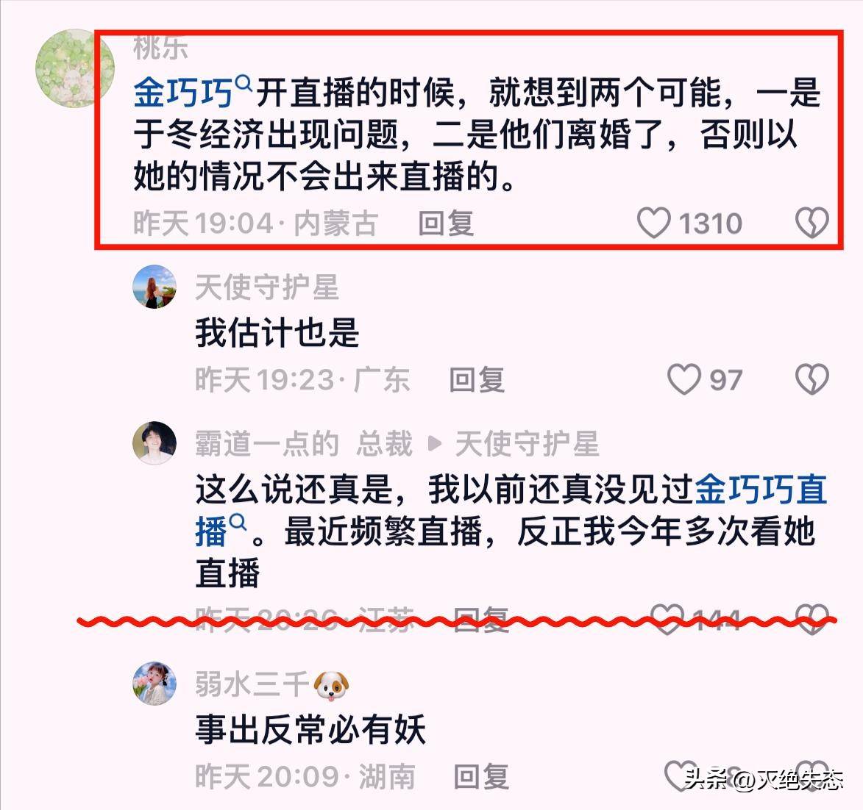Dislike 桃乐's comment via broken heart
This screenshot has width=863, height=810.
[x=811, y=223]
